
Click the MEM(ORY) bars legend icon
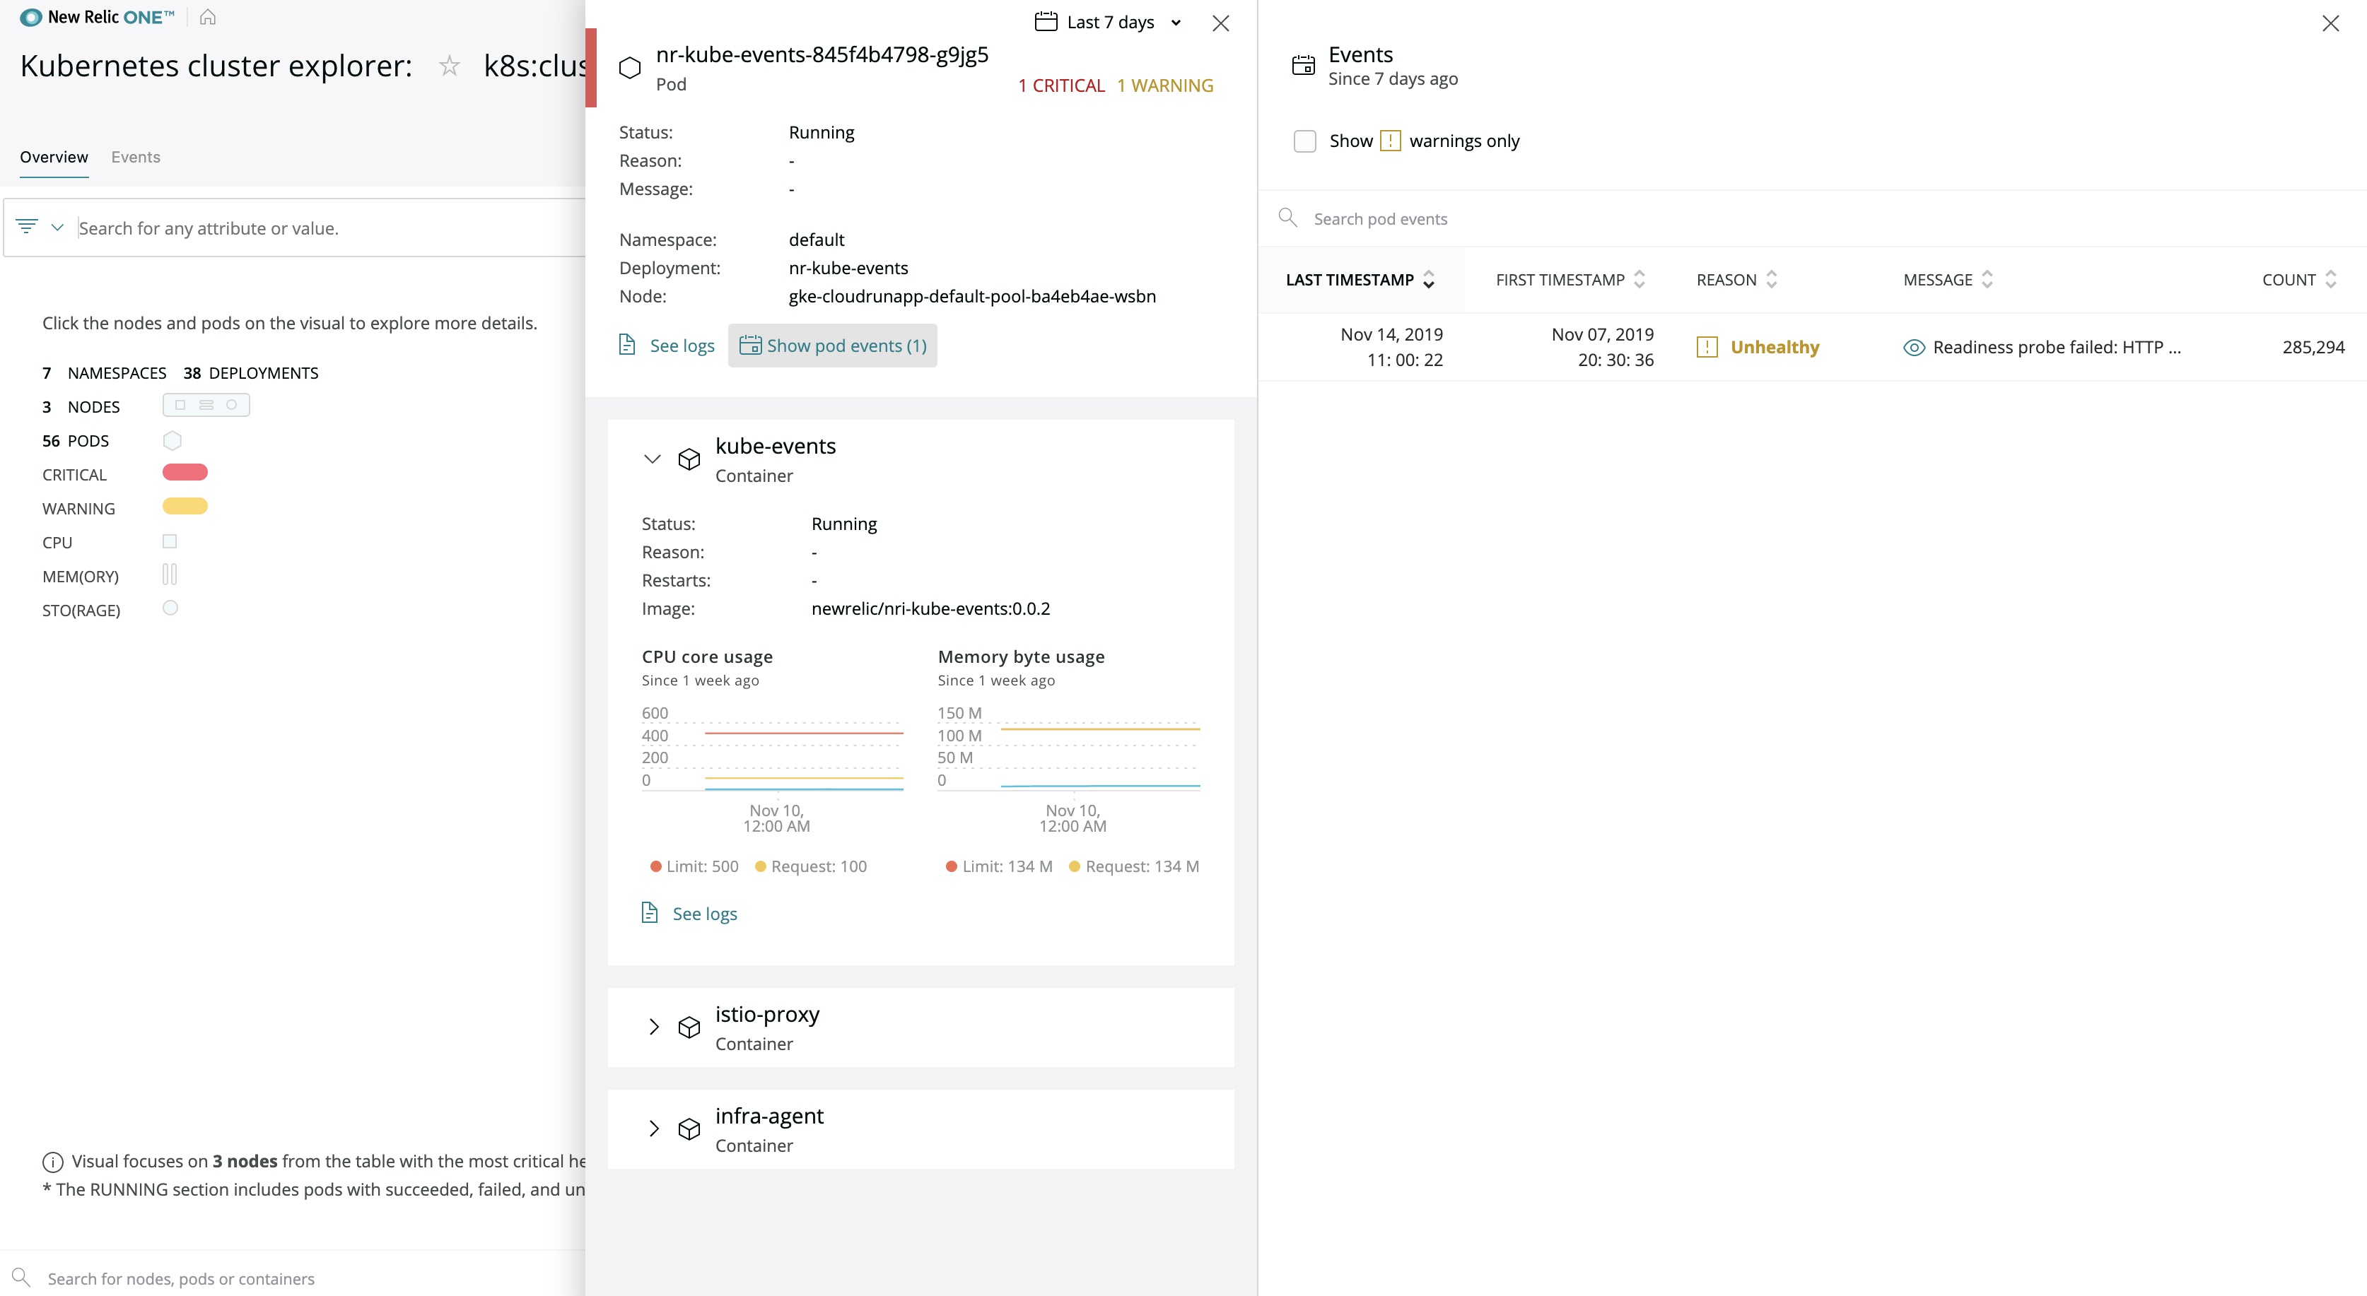pos(169,575)
